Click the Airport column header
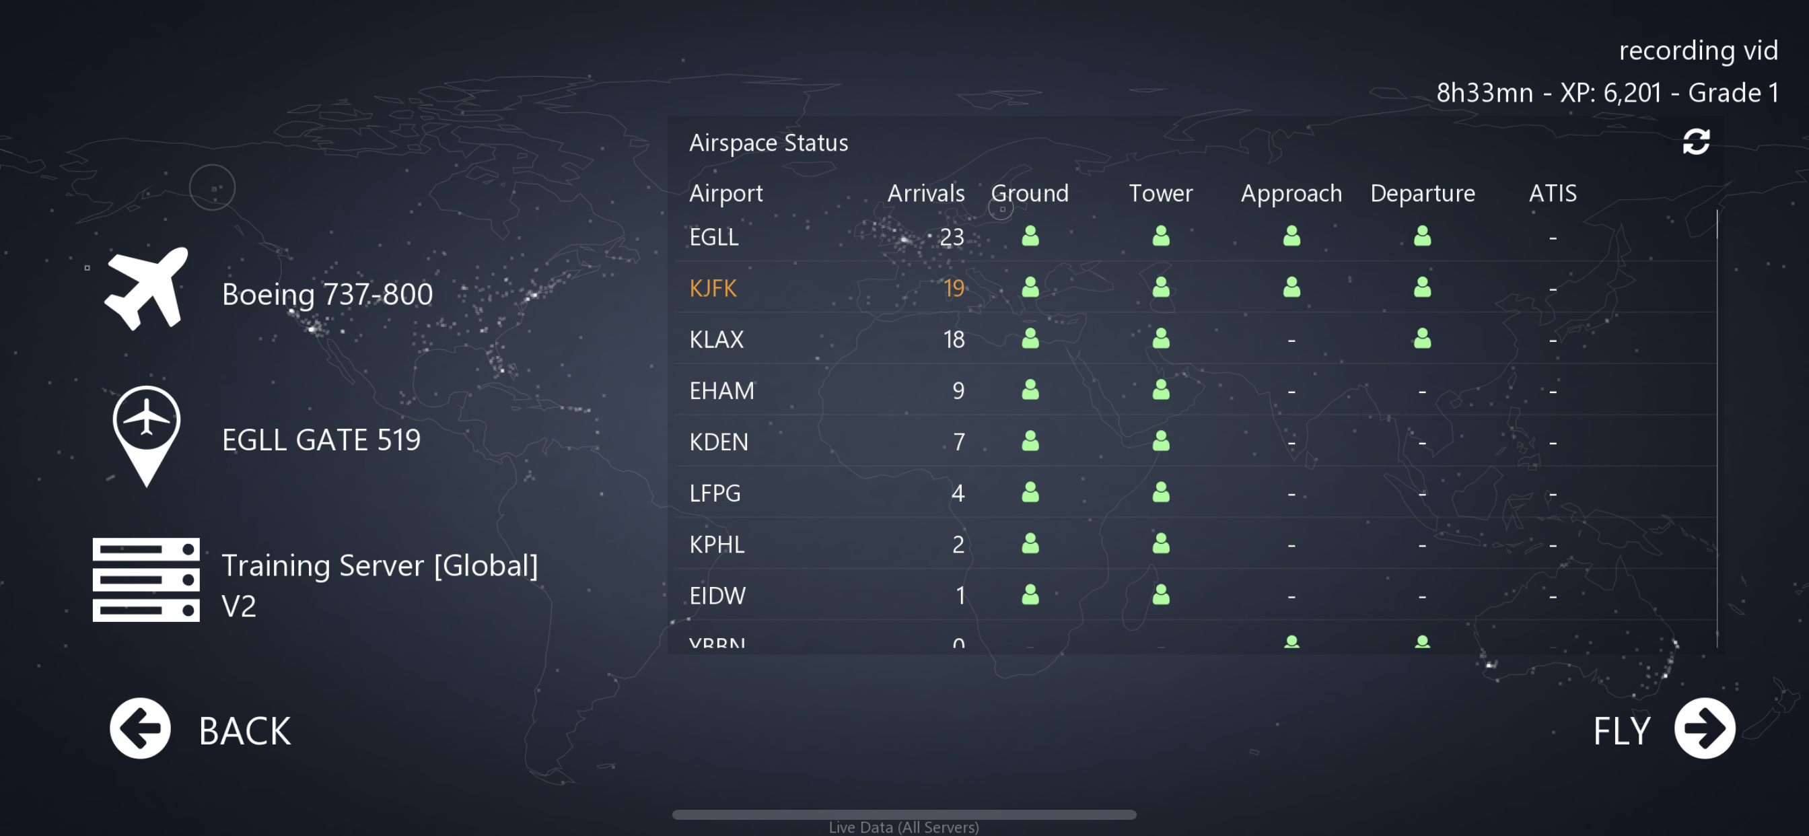This screenshot has height=836, width=1809. point(725,193)
